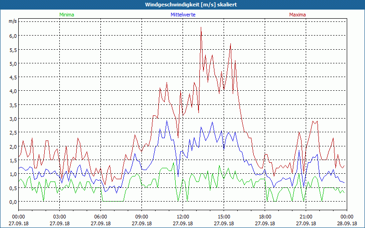The height and width of the screenshot is (228, 365).
Task: Click the 1,0 y-axis value
Action: (13, 174)
